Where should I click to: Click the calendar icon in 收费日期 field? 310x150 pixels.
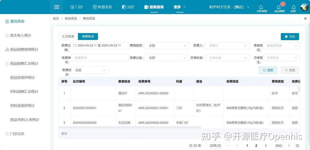[x=75, y=46]
